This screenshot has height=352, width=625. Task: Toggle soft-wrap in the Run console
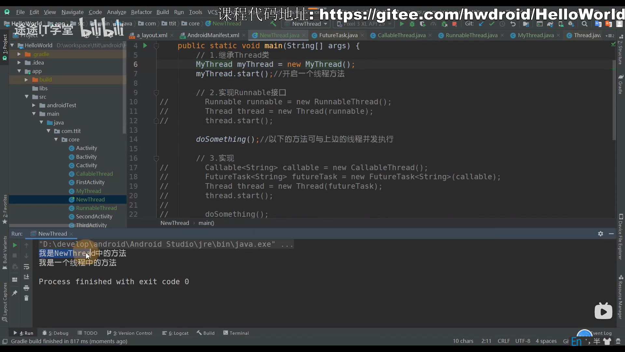(26, 267)
